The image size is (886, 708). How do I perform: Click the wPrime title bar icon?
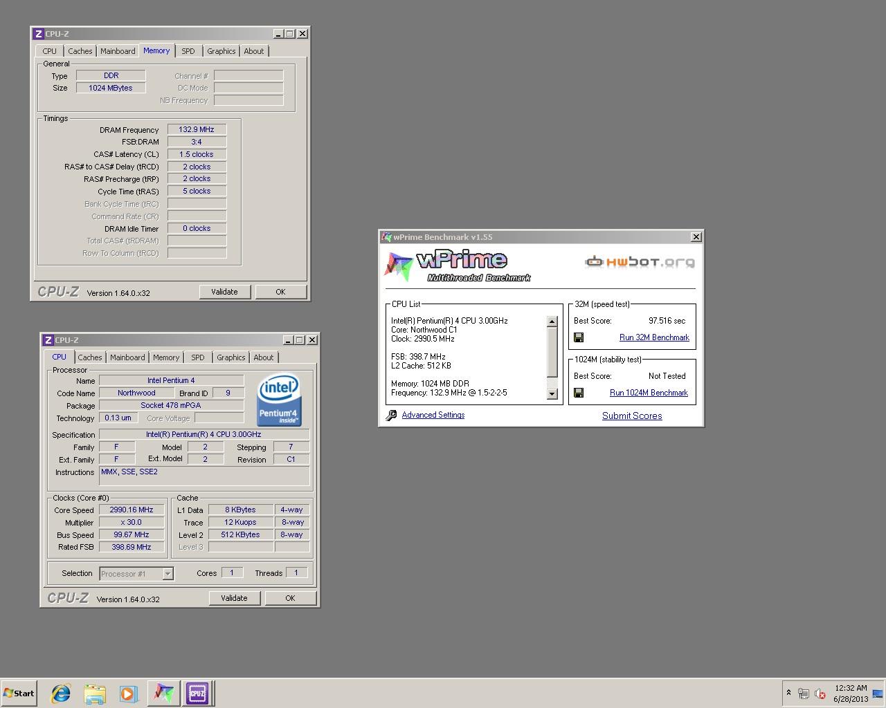point(387,237)
